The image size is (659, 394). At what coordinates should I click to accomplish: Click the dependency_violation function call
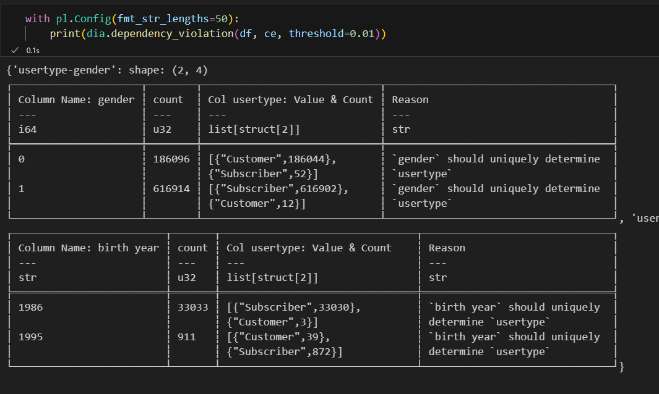coord(172,33)
